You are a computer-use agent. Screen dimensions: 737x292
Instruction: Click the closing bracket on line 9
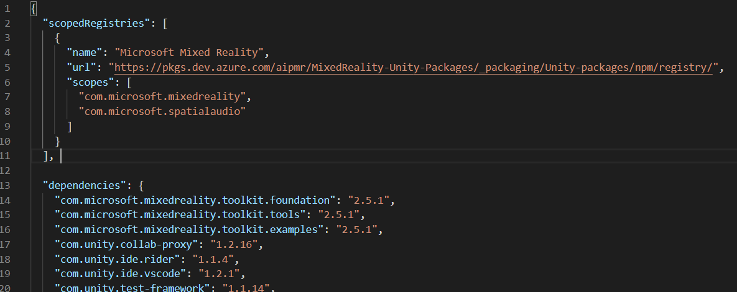coord(70,126)
